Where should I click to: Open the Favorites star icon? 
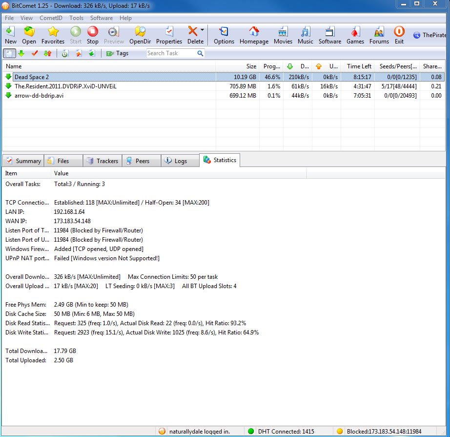[x=53, y=32]
